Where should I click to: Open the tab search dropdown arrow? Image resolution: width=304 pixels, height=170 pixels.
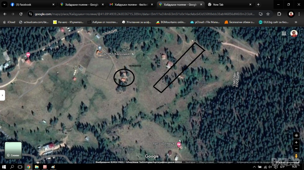(4, 4)
